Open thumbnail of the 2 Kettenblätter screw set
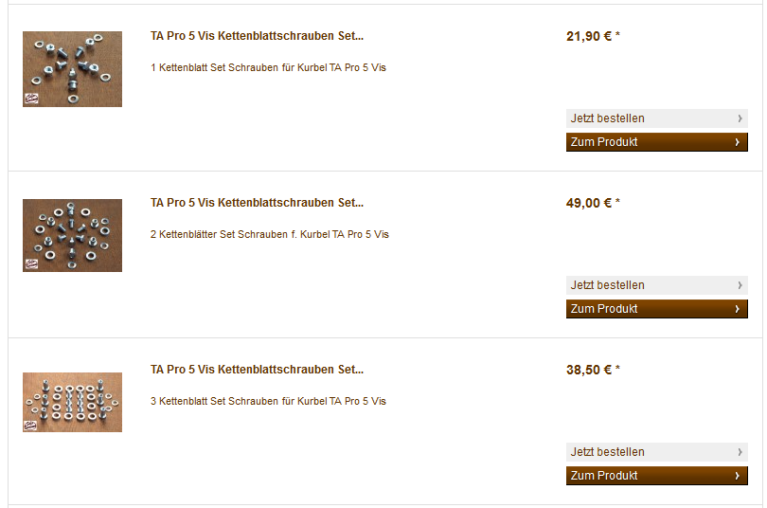This screenshot has width=767, height=508. tap(72, 235)
